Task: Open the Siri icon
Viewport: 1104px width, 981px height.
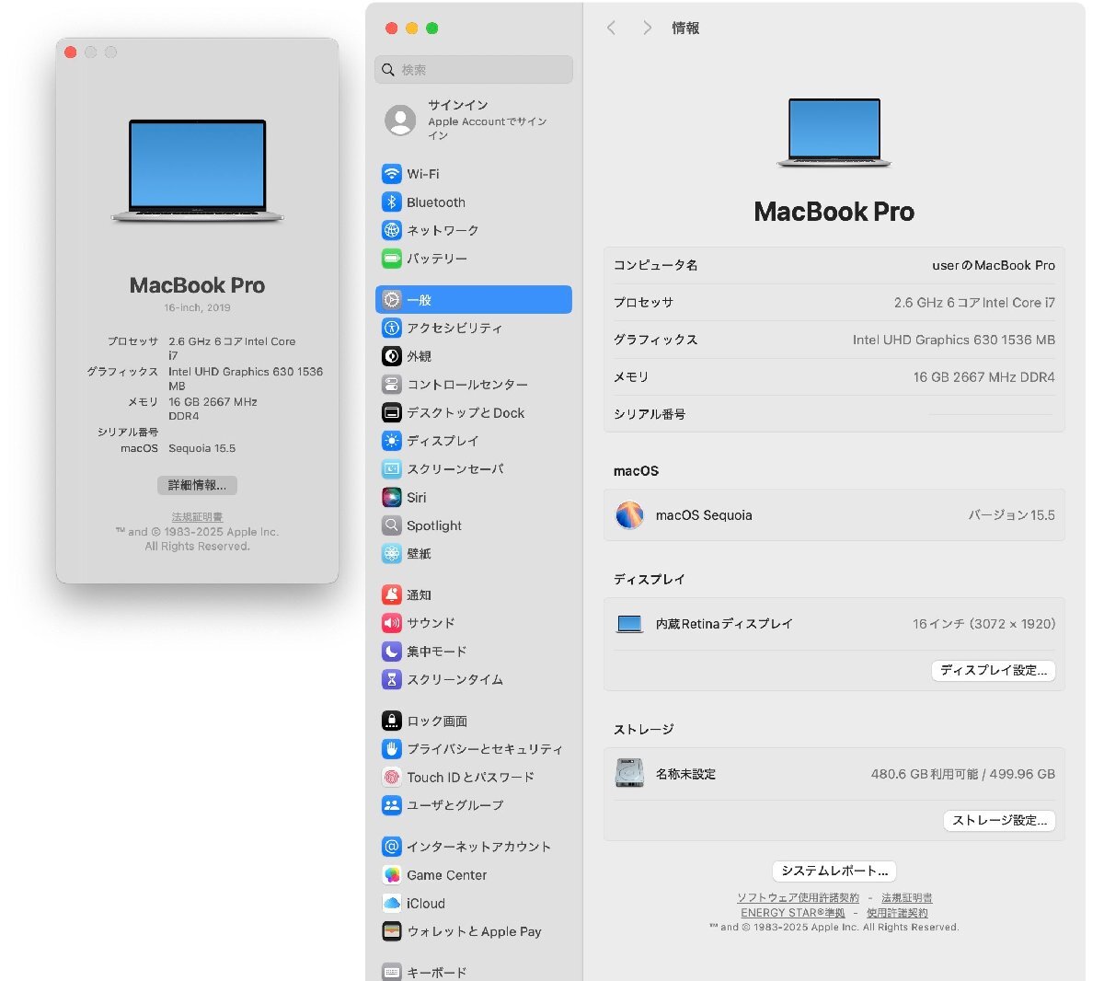Action: click(x=392, y=498)
